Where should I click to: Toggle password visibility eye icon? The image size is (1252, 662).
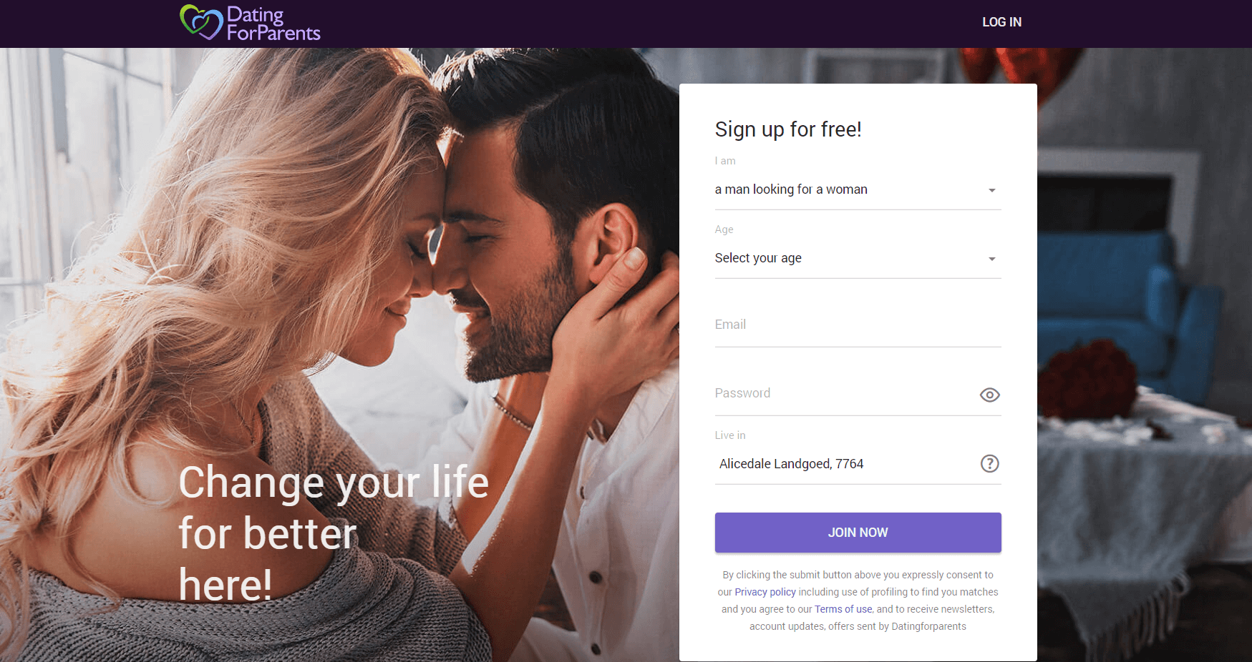click(989, 395)
